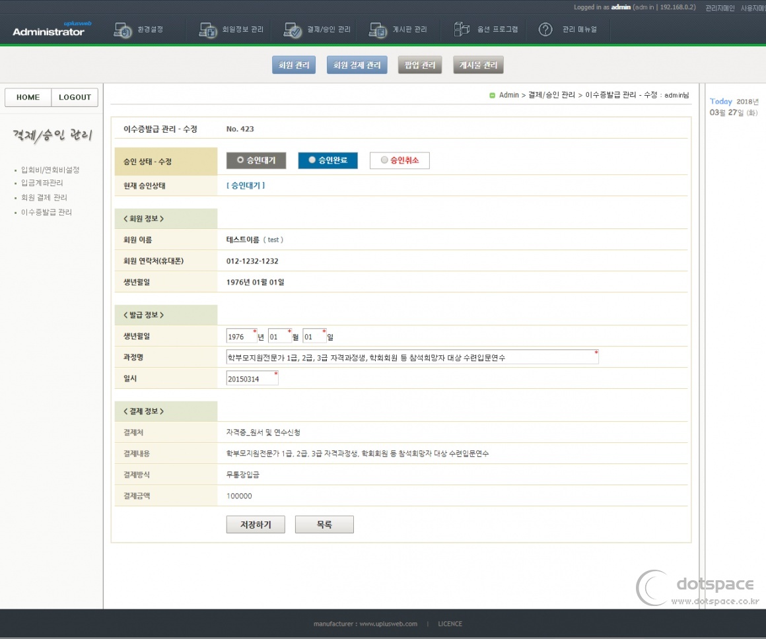The height and width of the screenshot is (639, 766).
Task: Log out using the LOGOUT button
Action: [x=75, y=98]
